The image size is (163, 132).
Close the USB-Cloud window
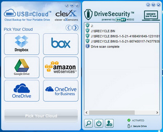(77, 5)
